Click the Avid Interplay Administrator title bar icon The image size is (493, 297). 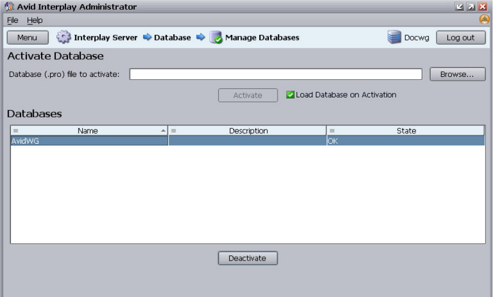pyautogui.click(x=9, y=6)
